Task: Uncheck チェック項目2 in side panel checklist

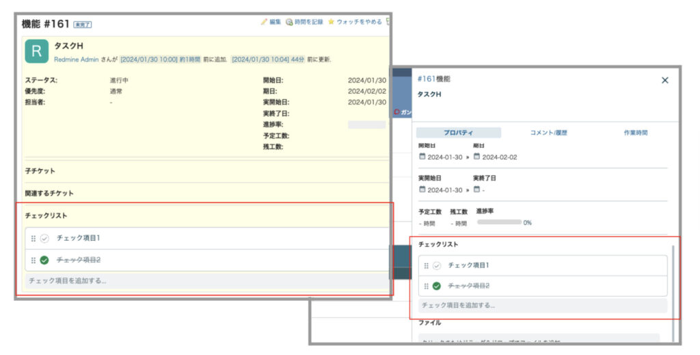Action: (437, 286)
